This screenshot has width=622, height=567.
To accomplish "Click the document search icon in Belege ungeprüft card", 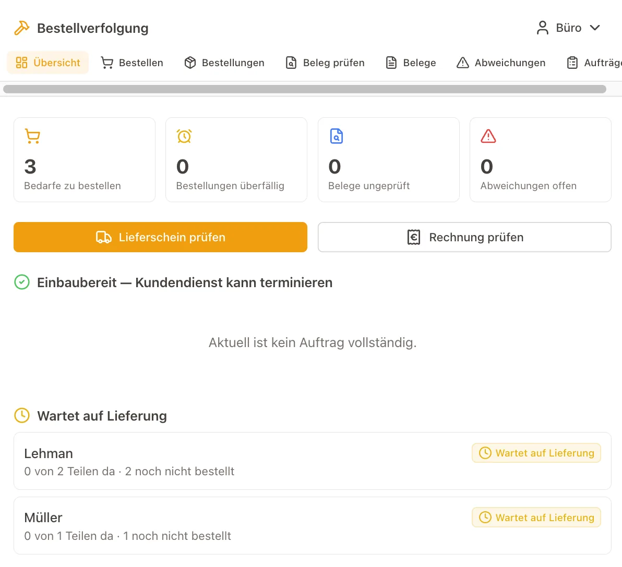I will tap(337, 136).
